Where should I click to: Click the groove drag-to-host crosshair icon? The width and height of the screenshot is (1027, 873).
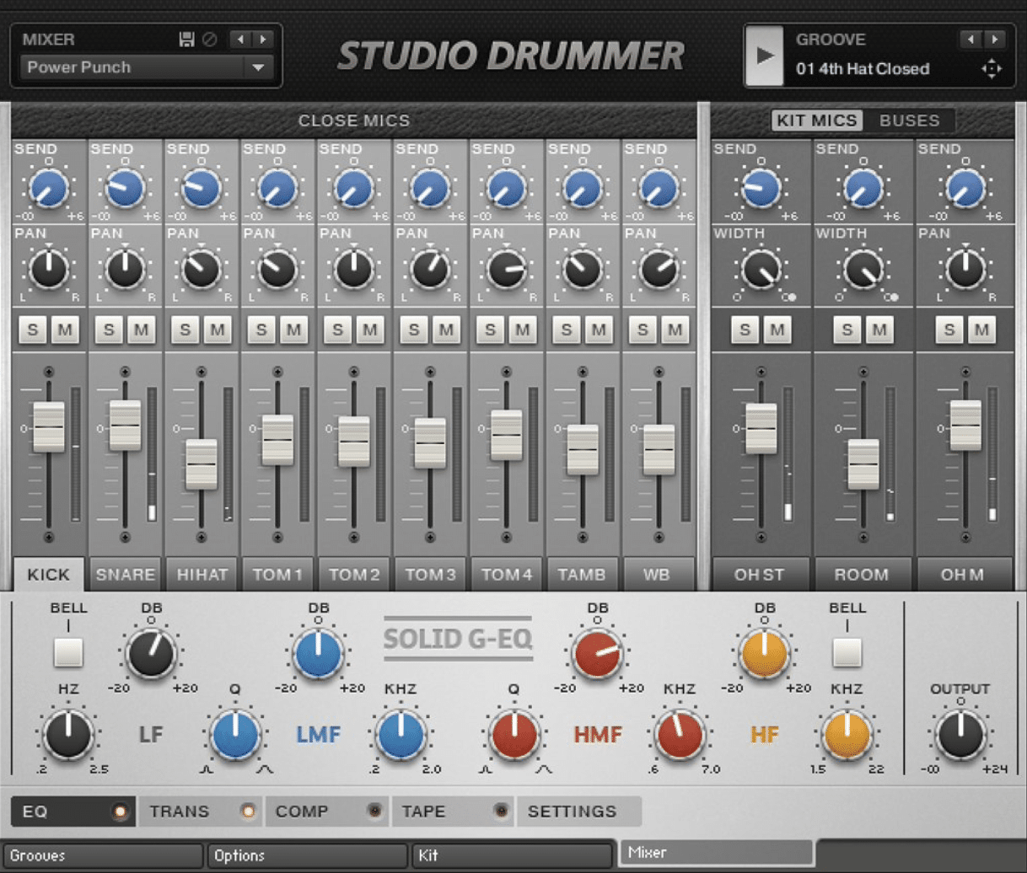tap(992, 69)
